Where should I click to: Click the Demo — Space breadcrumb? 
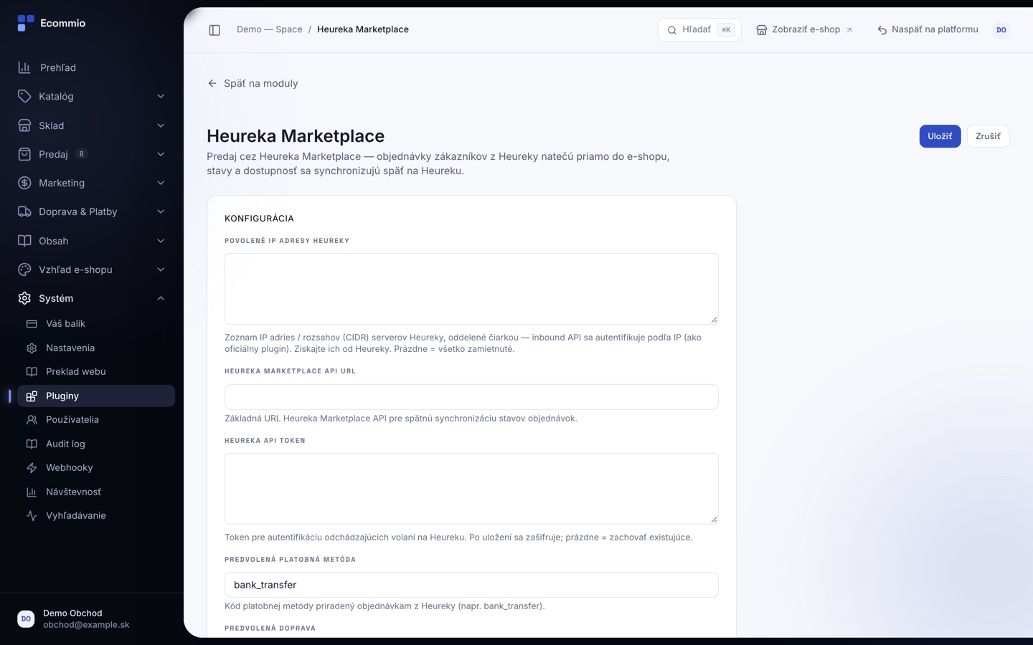270,29
